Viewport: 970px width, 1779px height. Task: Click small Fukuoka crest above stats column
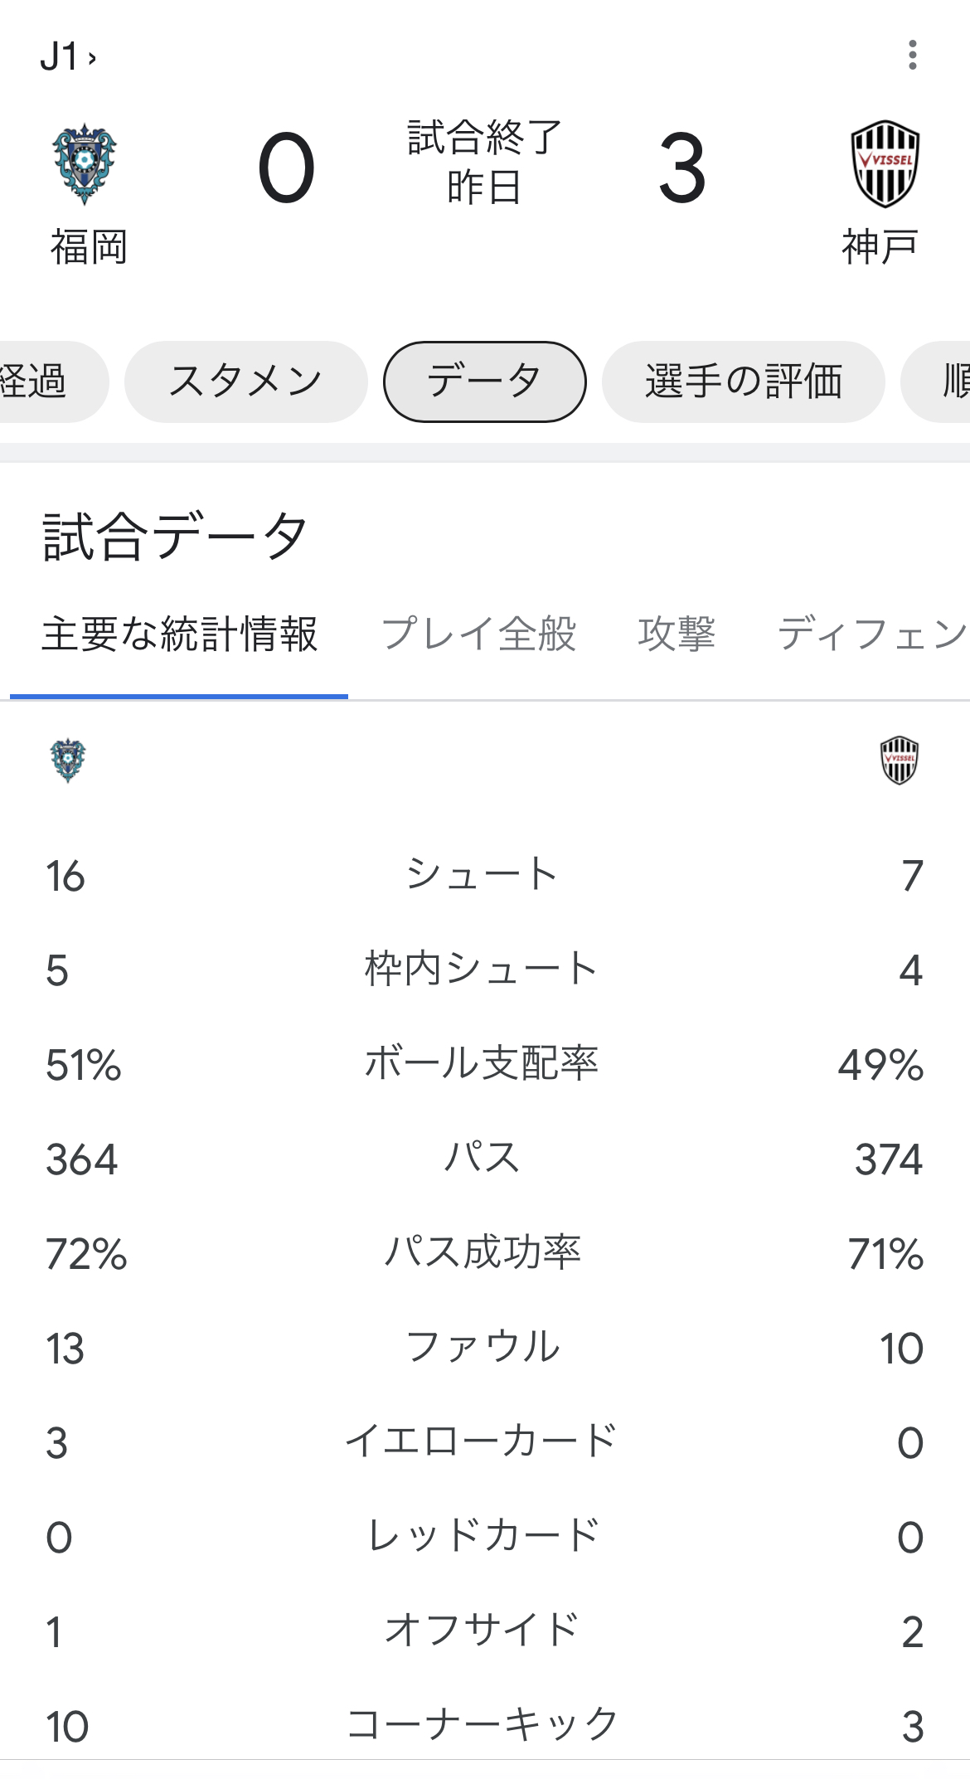(68, 760)
